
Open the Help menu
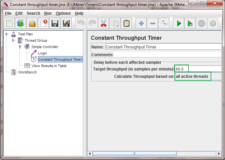pos(79,13)
